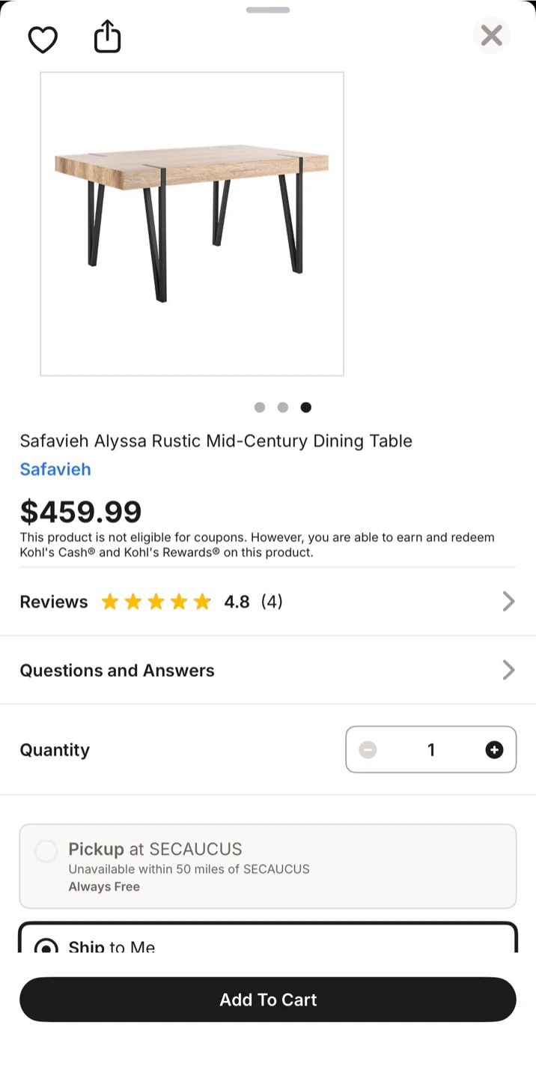Jump to second image carousel dot
The width and height of the screenshot is (536, 1079).
[283, 408]
